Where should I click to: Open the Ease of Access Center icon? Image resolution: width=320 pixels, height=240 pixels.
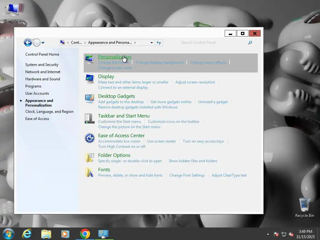click(89, 138)
